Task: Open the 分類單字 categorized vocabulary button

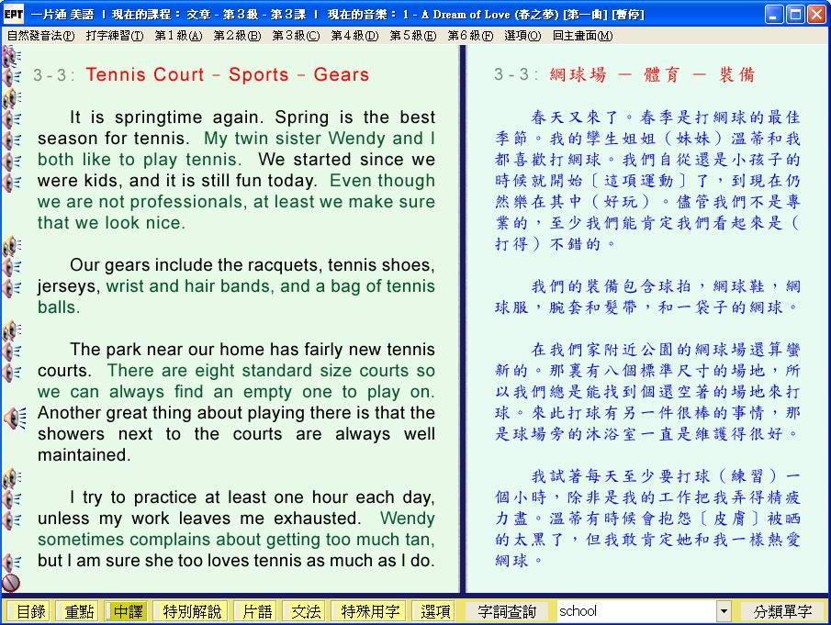Action: (782, 611)
